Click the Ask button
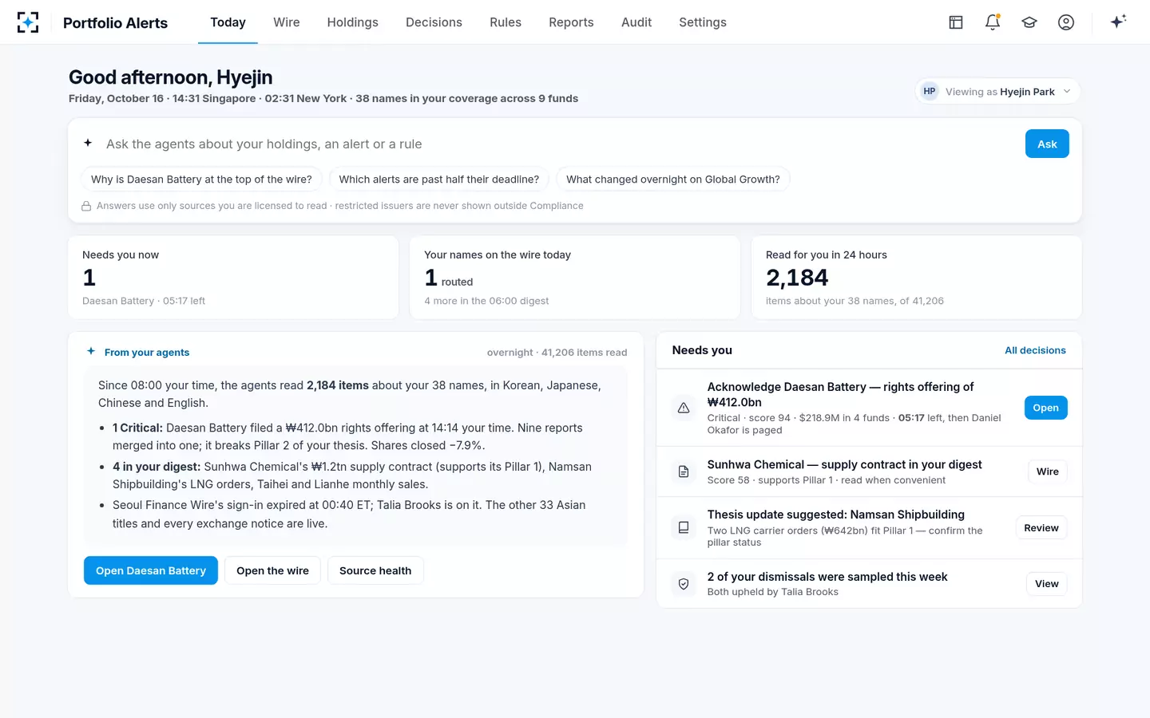1150x718 pixels. [x=1047, y=144]
